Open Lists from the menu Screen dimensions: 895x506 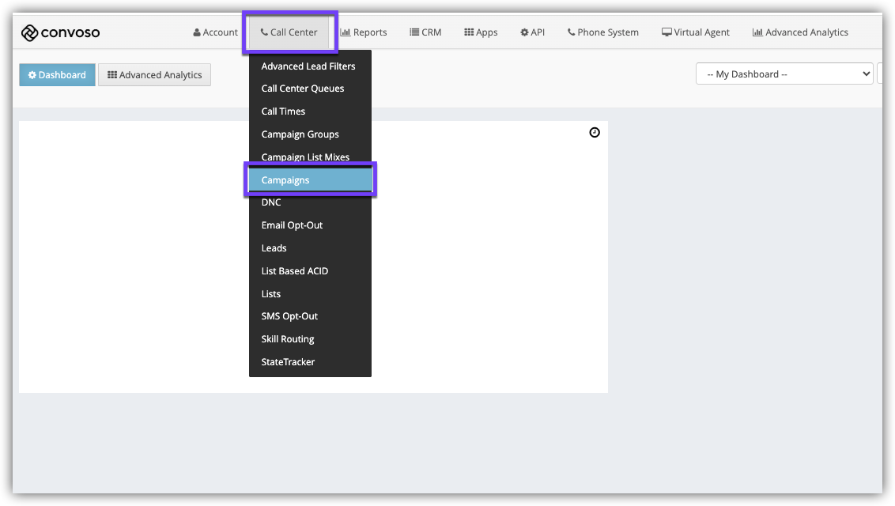tap(310, 294)
